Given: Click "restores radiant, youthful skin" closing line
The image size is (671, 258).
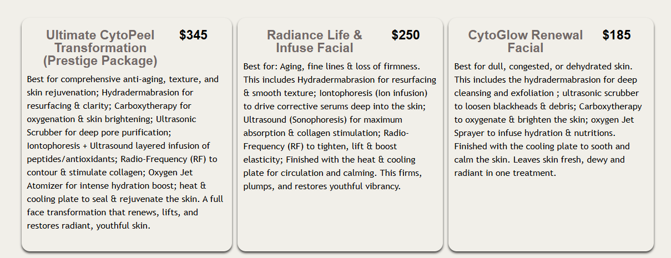Looking at the screenshot, I should [x=89, y=226].
